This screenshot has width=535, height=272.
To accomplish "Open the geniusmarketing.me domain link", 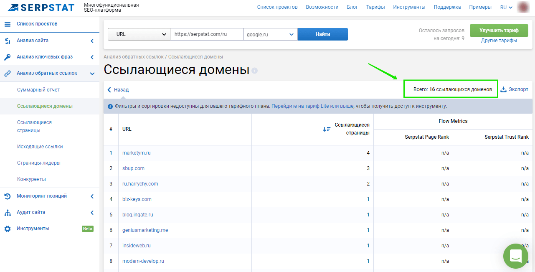I will pos(145,230).
